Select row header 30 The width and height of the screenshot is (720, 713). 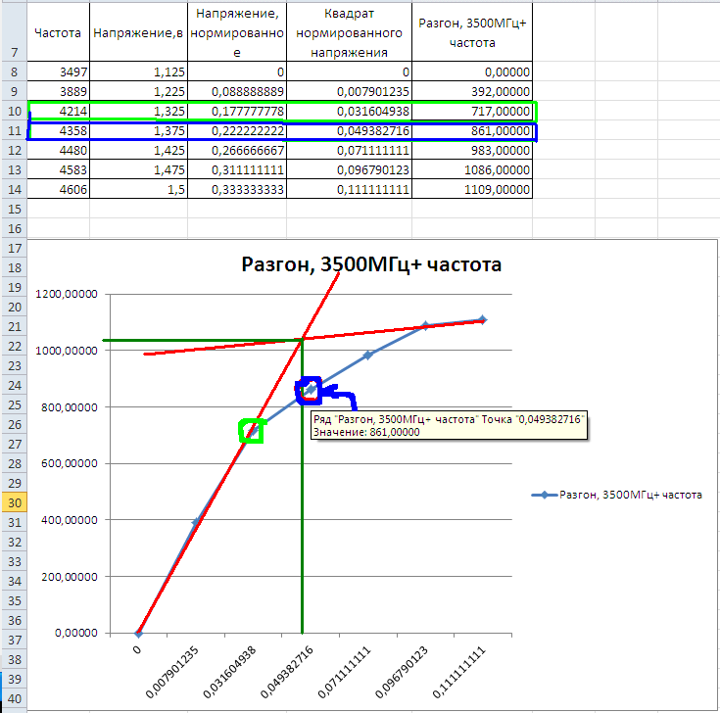tap(15, 502)
